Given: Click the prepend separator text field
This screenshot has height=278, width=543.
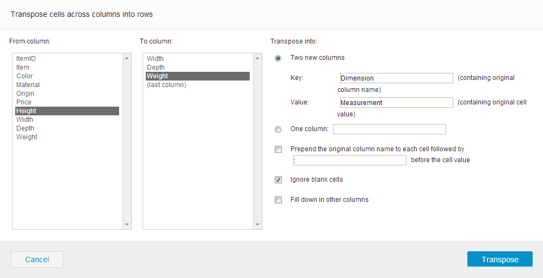Looking at the screenshot, I should pos(349,160).
